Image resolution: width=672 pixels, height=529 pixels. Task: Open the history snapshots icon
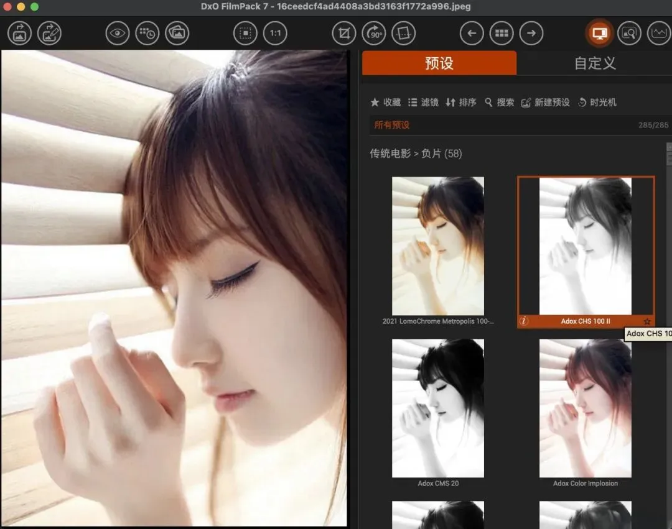coord(147,33)
